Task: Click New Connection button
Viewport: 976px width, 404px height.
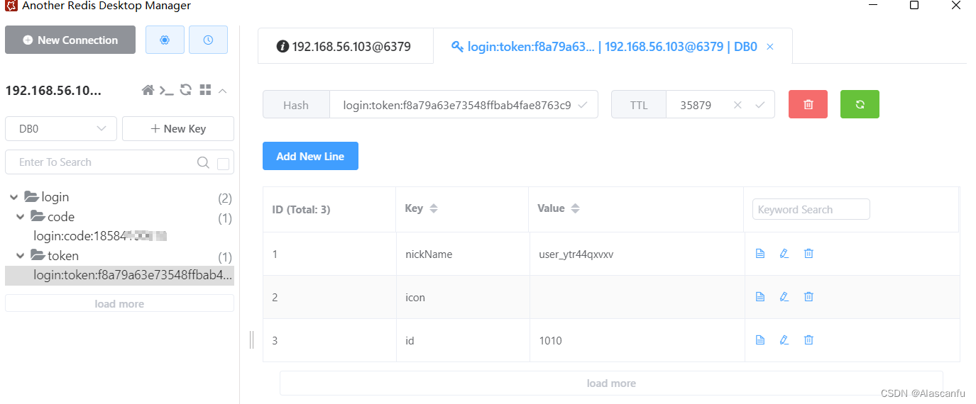Action: [70, 40]
